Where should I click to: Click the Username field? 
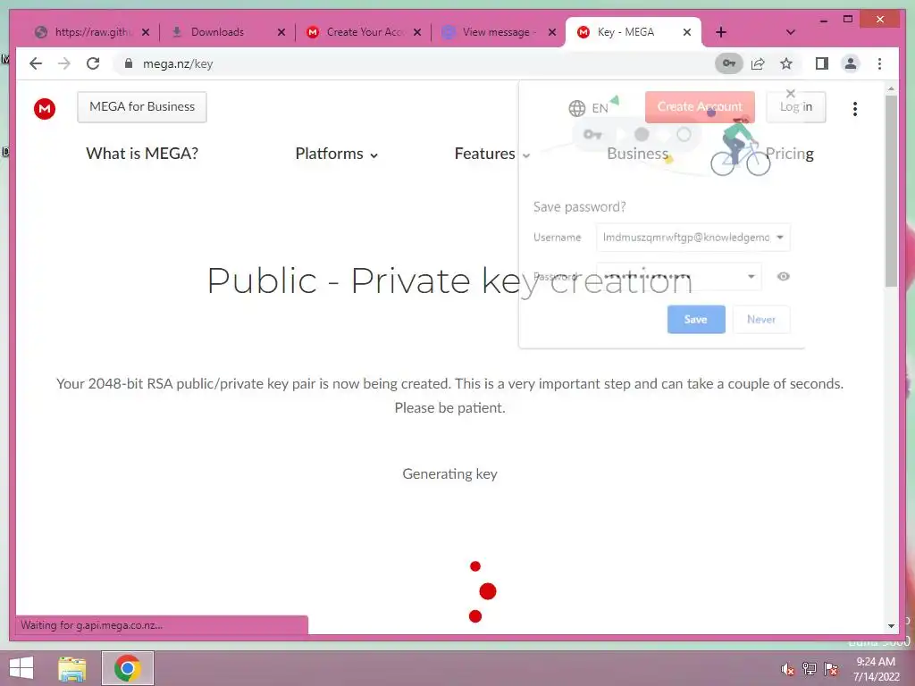pyautogui.click(x=693, y=238)
